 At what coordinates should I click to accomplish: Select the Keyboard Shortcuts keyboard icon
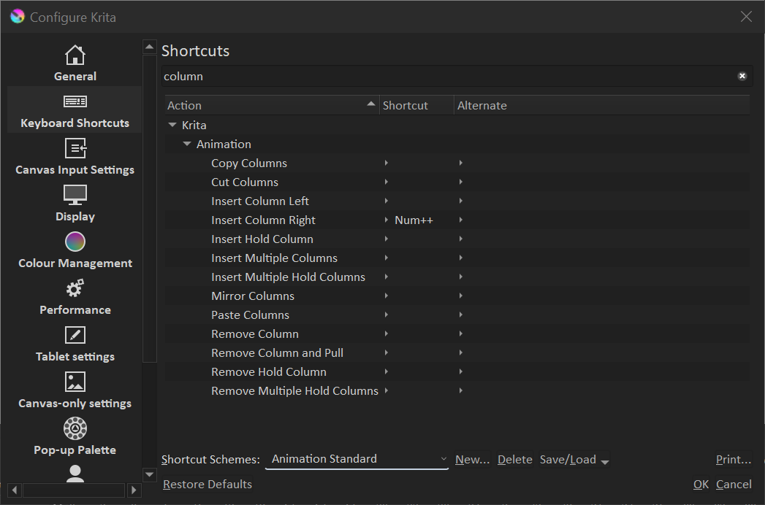[x=75, y=101]
